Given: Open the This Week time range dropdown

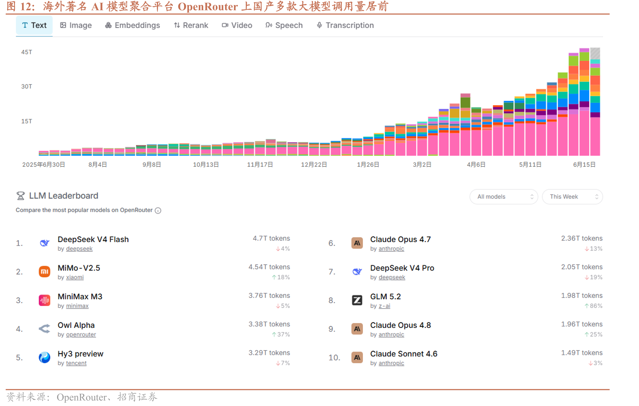Looking at the screenshot, I should pos(572,196).
